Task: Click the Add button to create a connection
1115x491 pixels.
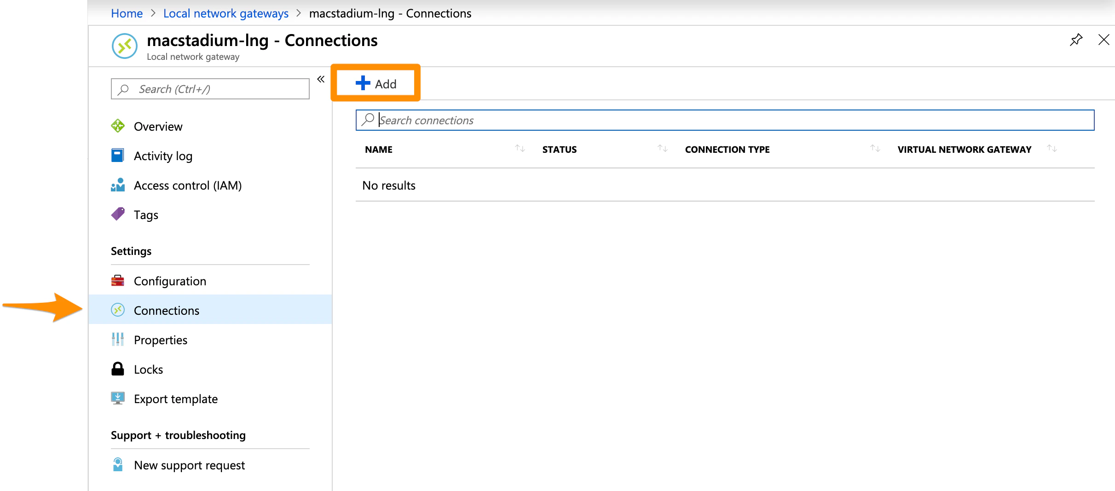Action: click(375, 83)
